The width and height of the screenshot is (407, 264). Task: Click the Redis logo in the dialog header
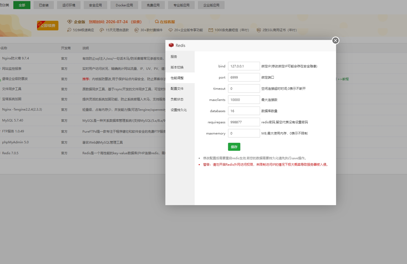[171, 45]
